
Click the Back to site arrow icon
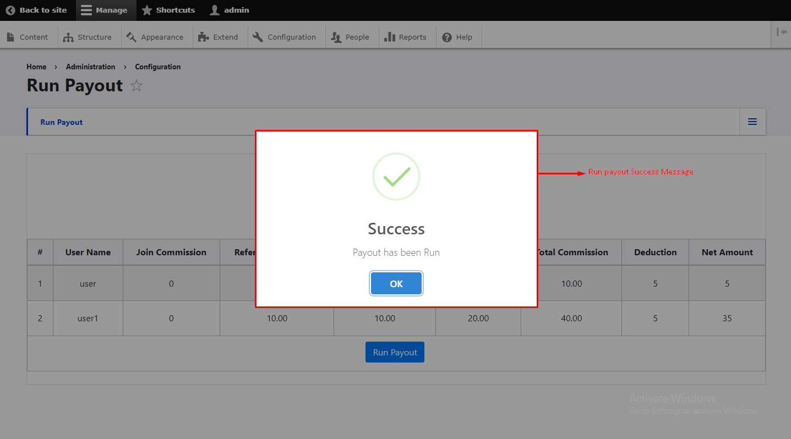(x=10, y=10)
